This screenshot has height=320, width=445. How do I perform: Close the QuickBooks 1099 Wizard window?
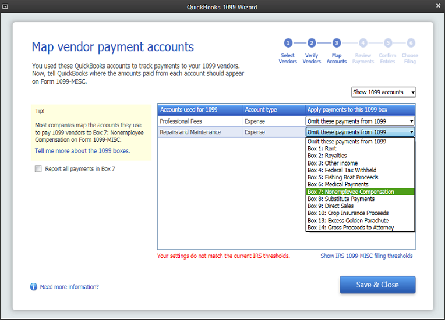pyautogui.click(x=438, y=6)
